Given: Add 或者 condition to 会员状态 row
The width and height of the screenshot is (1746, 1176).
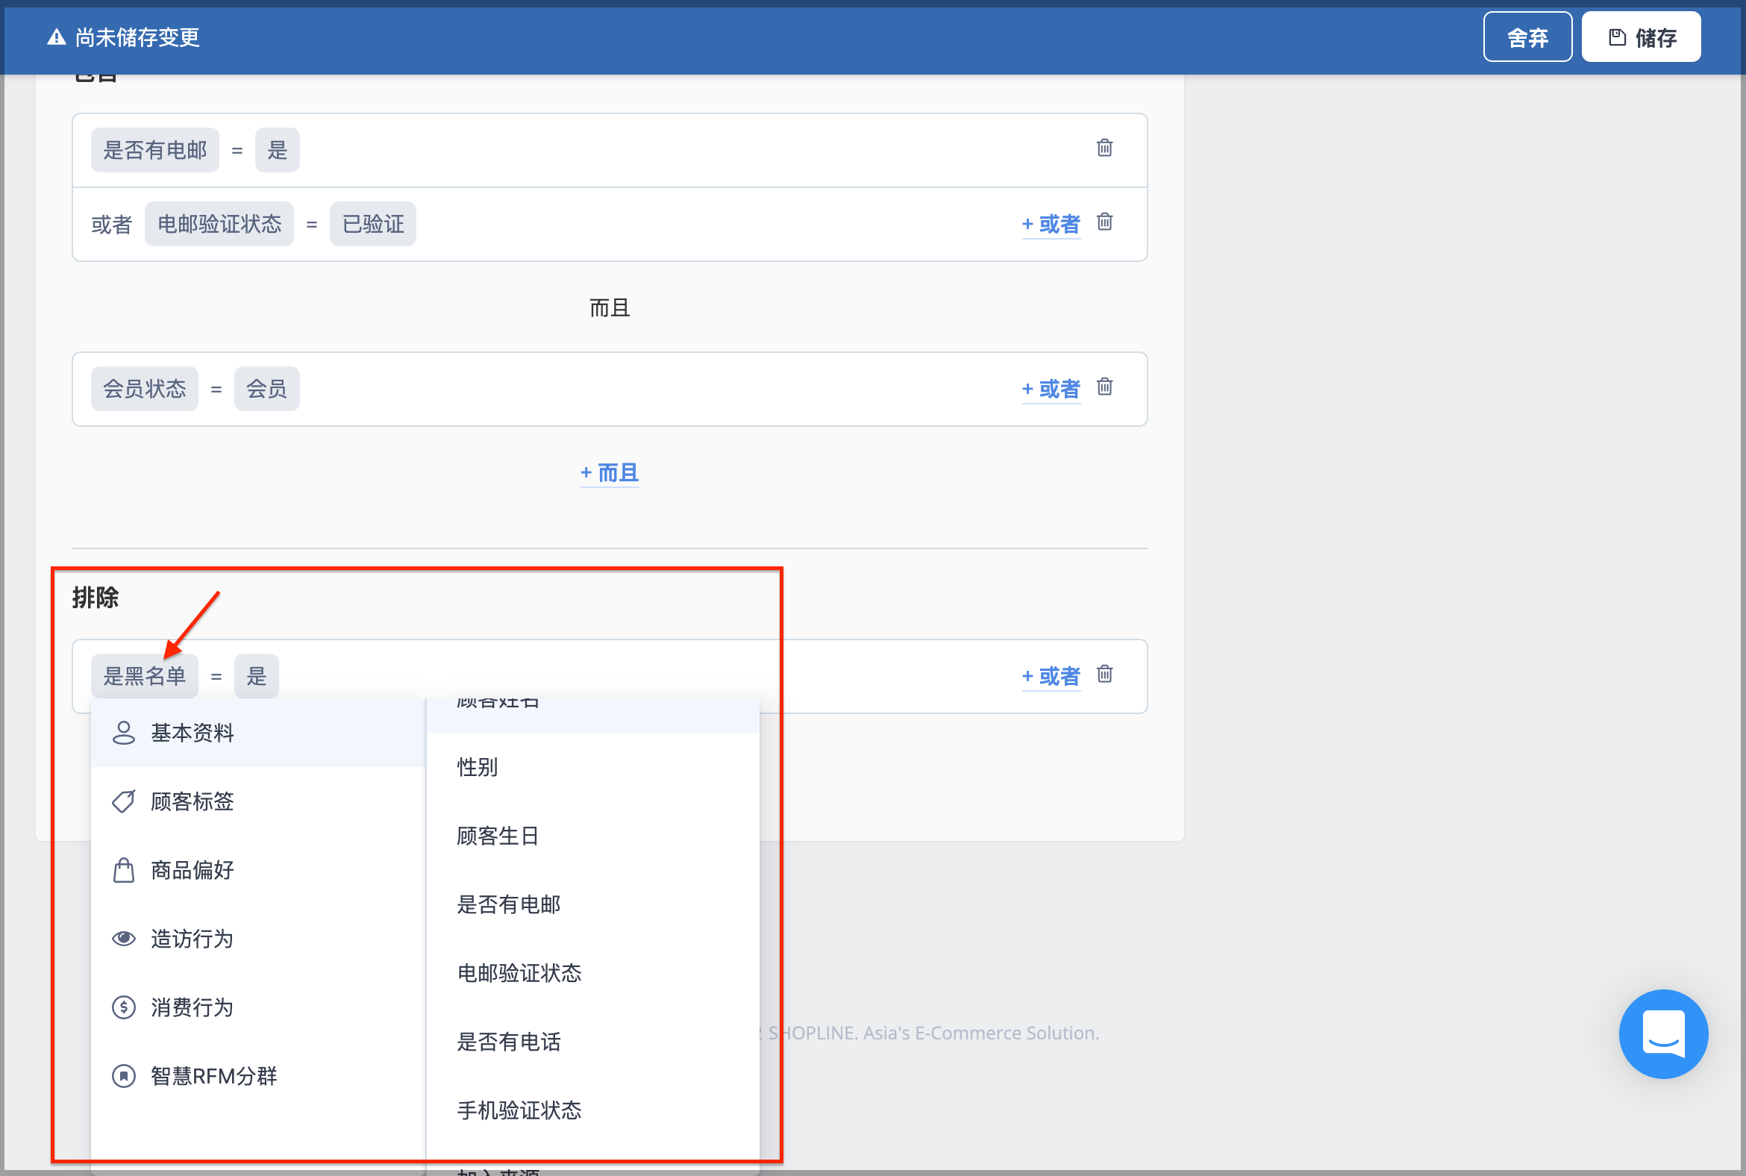Looking at the screenshot, I should tap(1050, 390).
